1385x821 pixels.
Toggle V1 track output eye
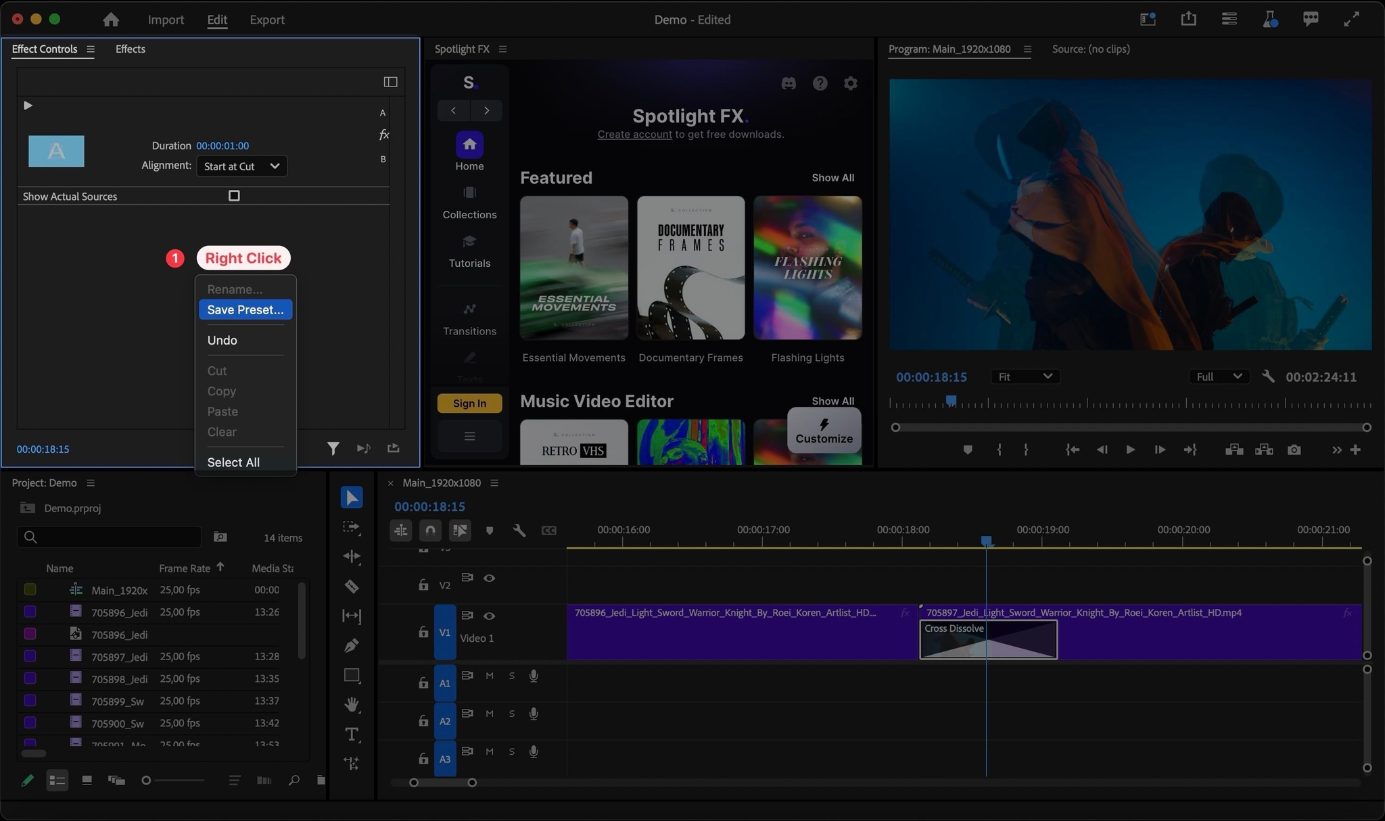(x=489, y=616)
